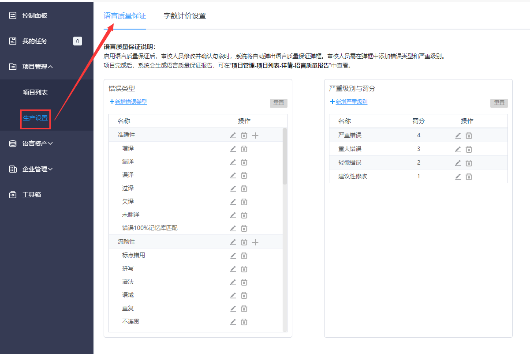The width and height of the screenshot is (530, 354).
Task: Add a sub-type under 准确性 with plus icon
Action: pyautogui.click(x=255, y=136)
